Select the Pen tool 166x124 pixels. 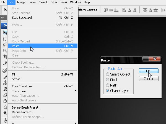pos(5,120)
